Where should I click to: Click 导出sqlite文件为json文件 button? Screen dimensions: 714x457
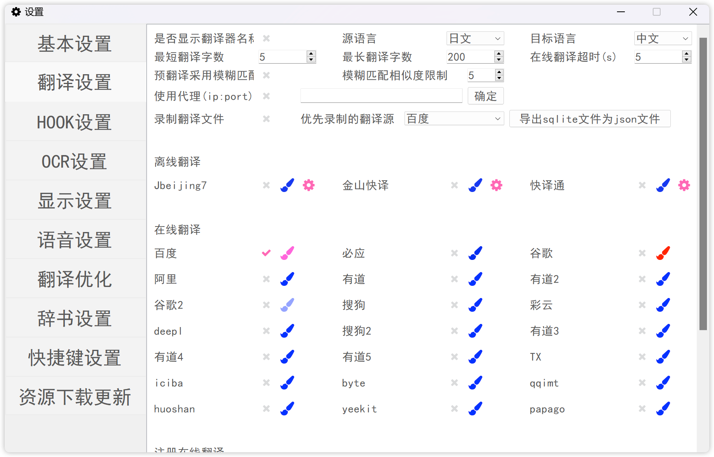(x=590, y=119)
